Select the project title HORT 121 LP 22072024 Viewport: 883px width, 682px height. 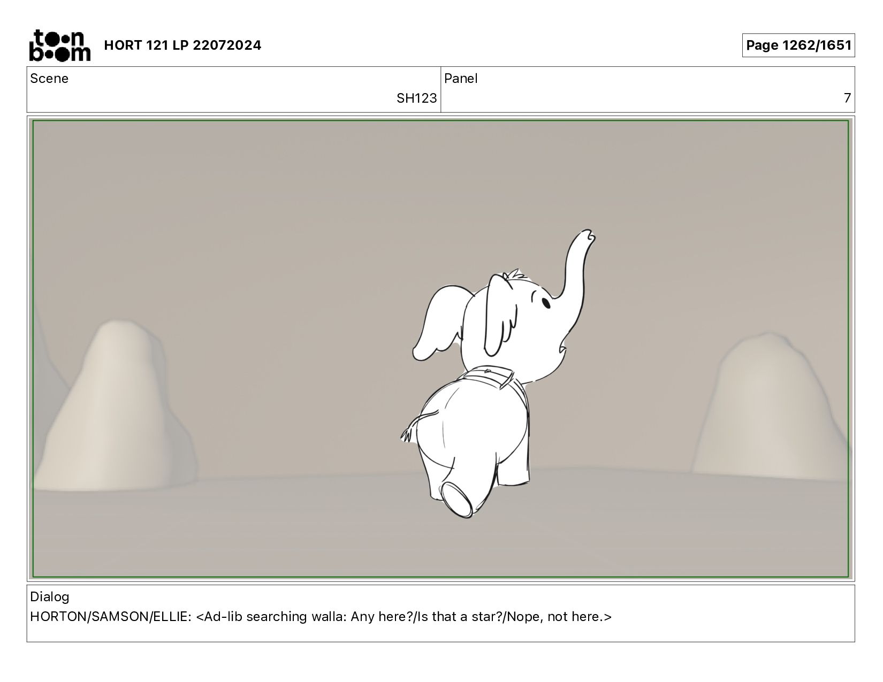[x=182, y=45]
